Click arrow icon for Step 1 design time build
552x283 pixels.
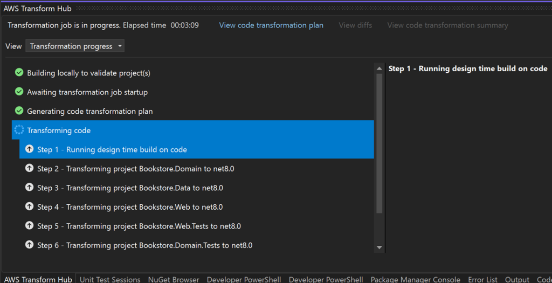point(29,149)
